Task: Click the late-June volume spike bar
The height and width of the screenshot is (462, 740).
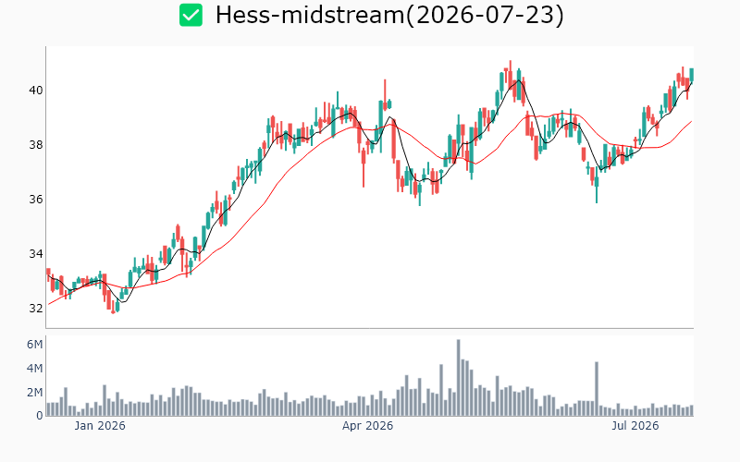Action: (x=597, y=389)
